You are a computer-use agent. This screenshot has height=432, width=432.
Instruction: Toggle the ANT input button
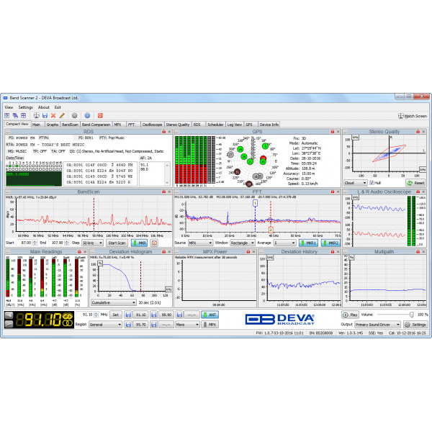[x=210, y=315]
